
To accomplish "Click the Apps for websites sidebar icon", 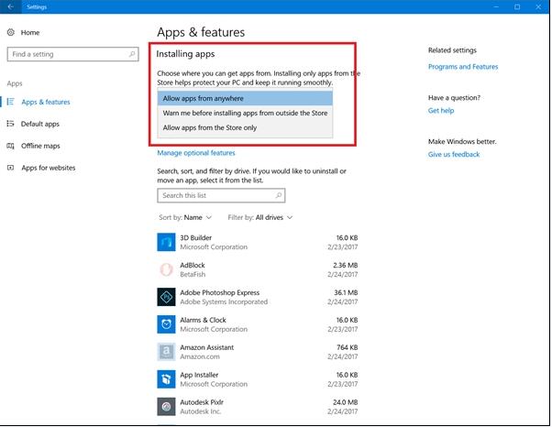I will pos(11,168).
